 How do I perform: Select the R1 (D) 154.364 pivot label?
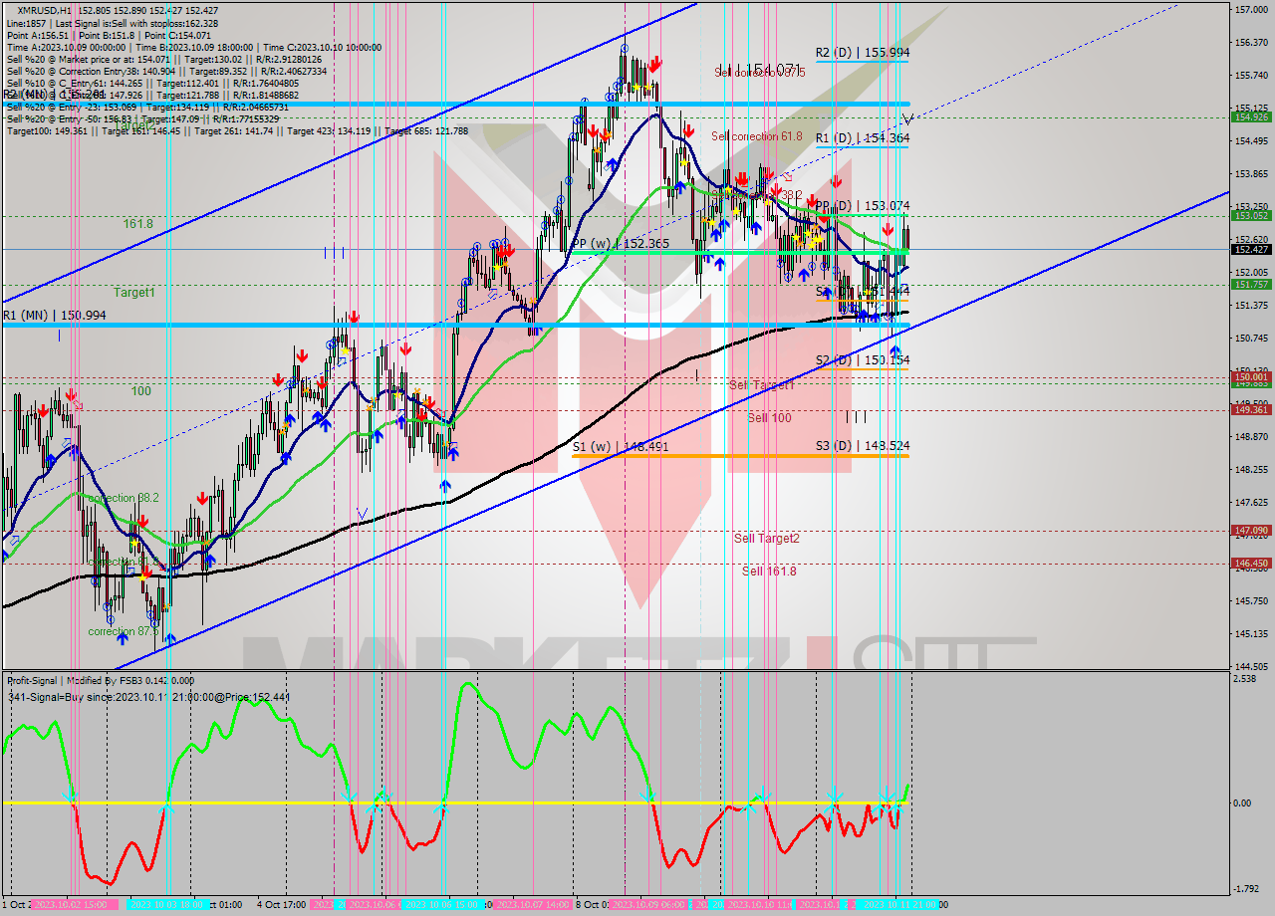pos(862,138)
